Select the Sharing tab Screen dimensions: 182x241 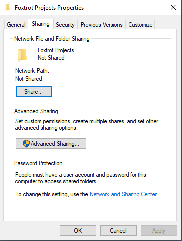(41, 24)
